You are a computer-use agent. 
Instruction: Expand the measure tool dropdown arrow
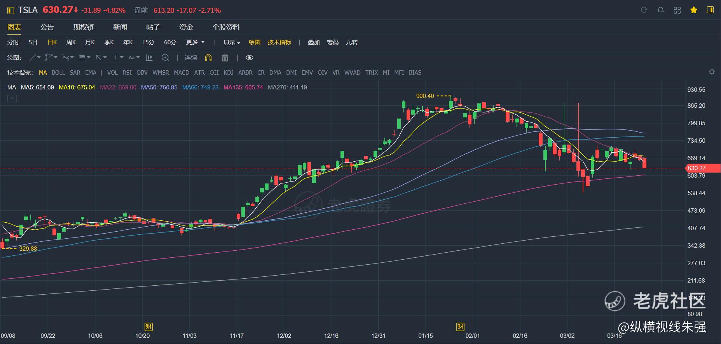122,58
